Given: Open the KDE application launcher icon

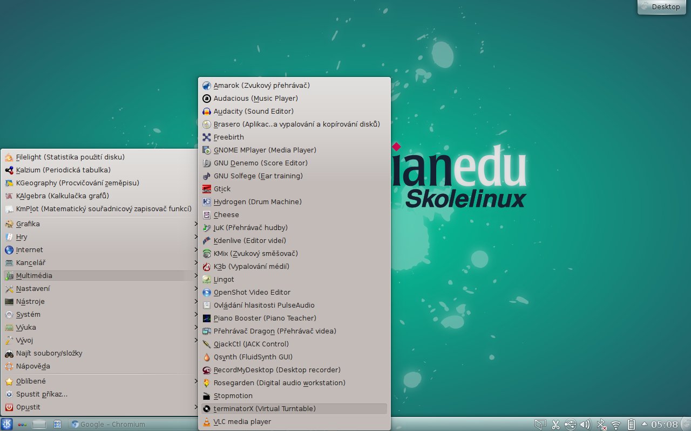Looking at the screenshot, I should pyautogui.click(x=6, y=424).
